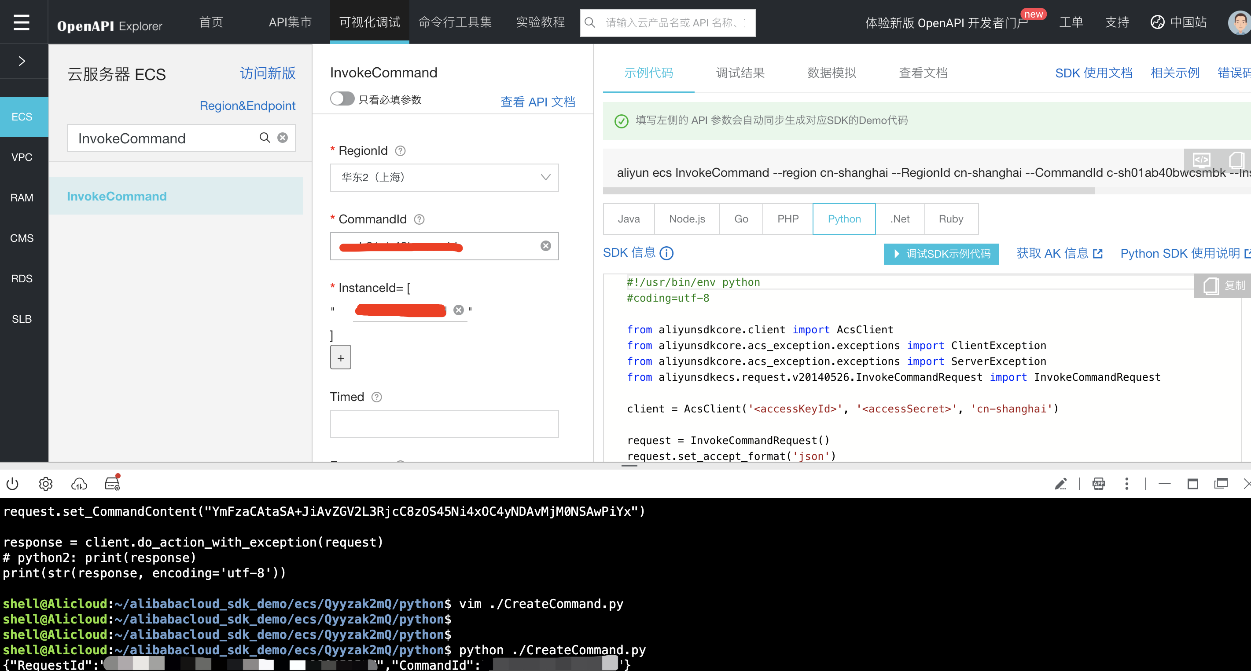Screen dimensions: 1251x671
Task: Click the 调试SDK示例代码 button
Action: [941, 254]
